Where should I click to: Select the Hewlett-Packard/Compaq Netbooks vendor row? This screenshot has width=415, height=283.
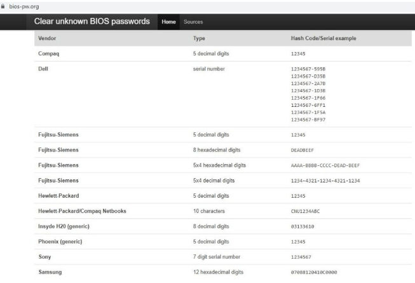pos(78,211)
